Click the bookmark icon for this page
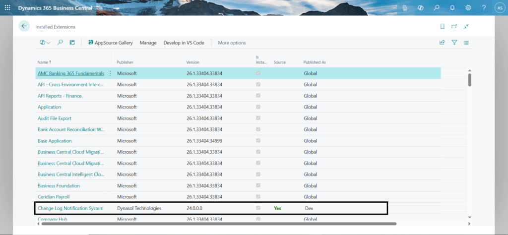 442,26
